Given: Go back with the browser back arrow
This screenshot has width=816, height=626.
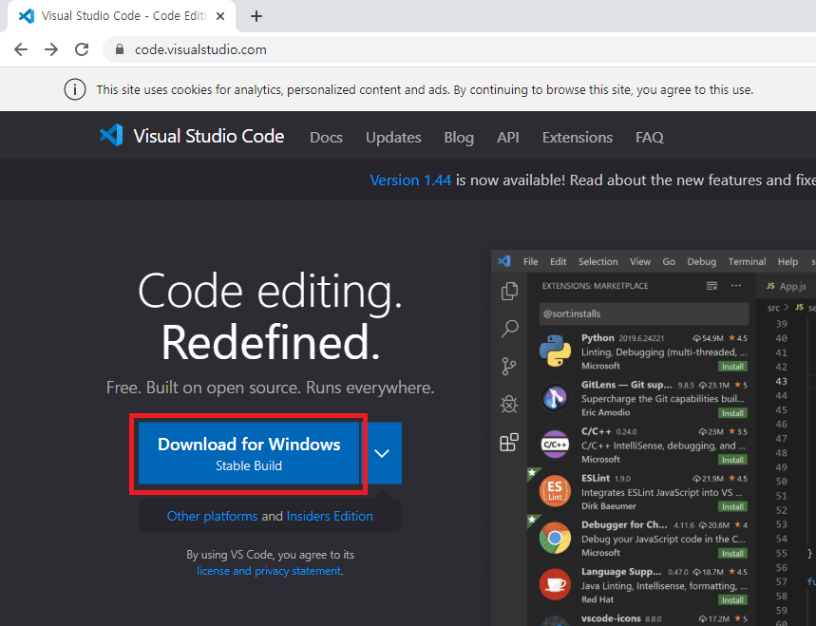Looking at the screenshot, I should (x=21, y=49).
